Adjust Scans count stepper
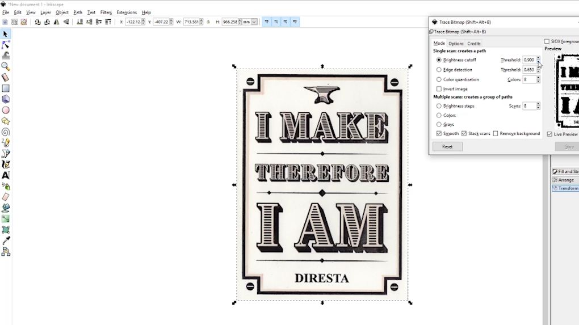The width and height of the screenshot is (579, 325). pos(538,106)
